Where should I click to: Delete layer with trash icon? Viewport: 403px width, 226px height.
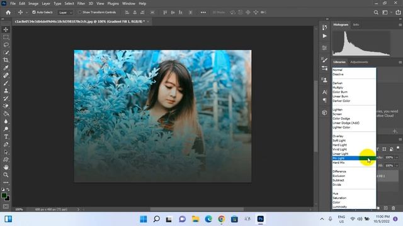tap(393, 208)
